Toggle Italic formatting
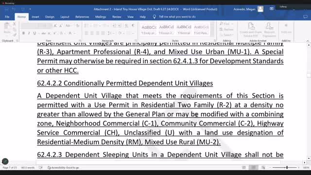This screenshot has height=175, width=311. pyautogui.click(x=29, y=34)
